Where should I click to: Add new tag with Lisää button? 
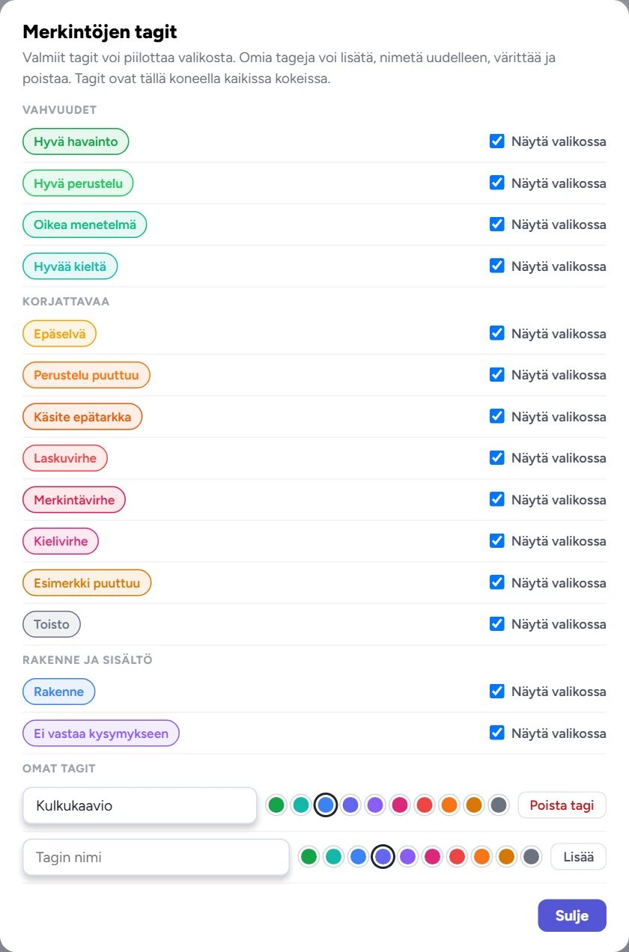coord(578,856)
